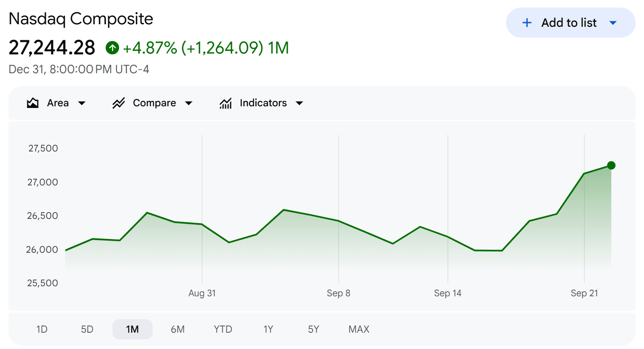Click the 27,000 y-axis value
The width and height of the screenshot is (644, 349).
pyautogui.click(x=43, y=182)
